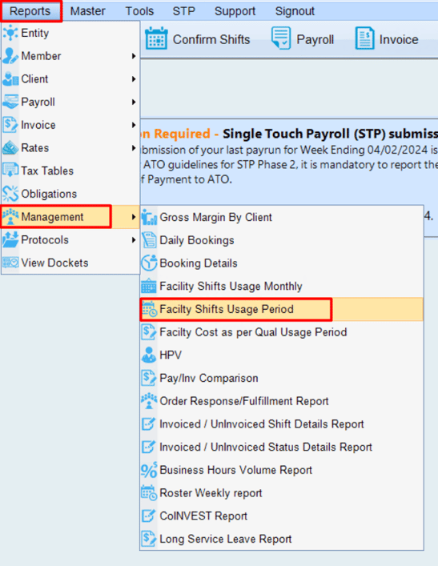Select Business Hours Volume Report entry
Screen dimensions: 438x566
click(282, 470)
